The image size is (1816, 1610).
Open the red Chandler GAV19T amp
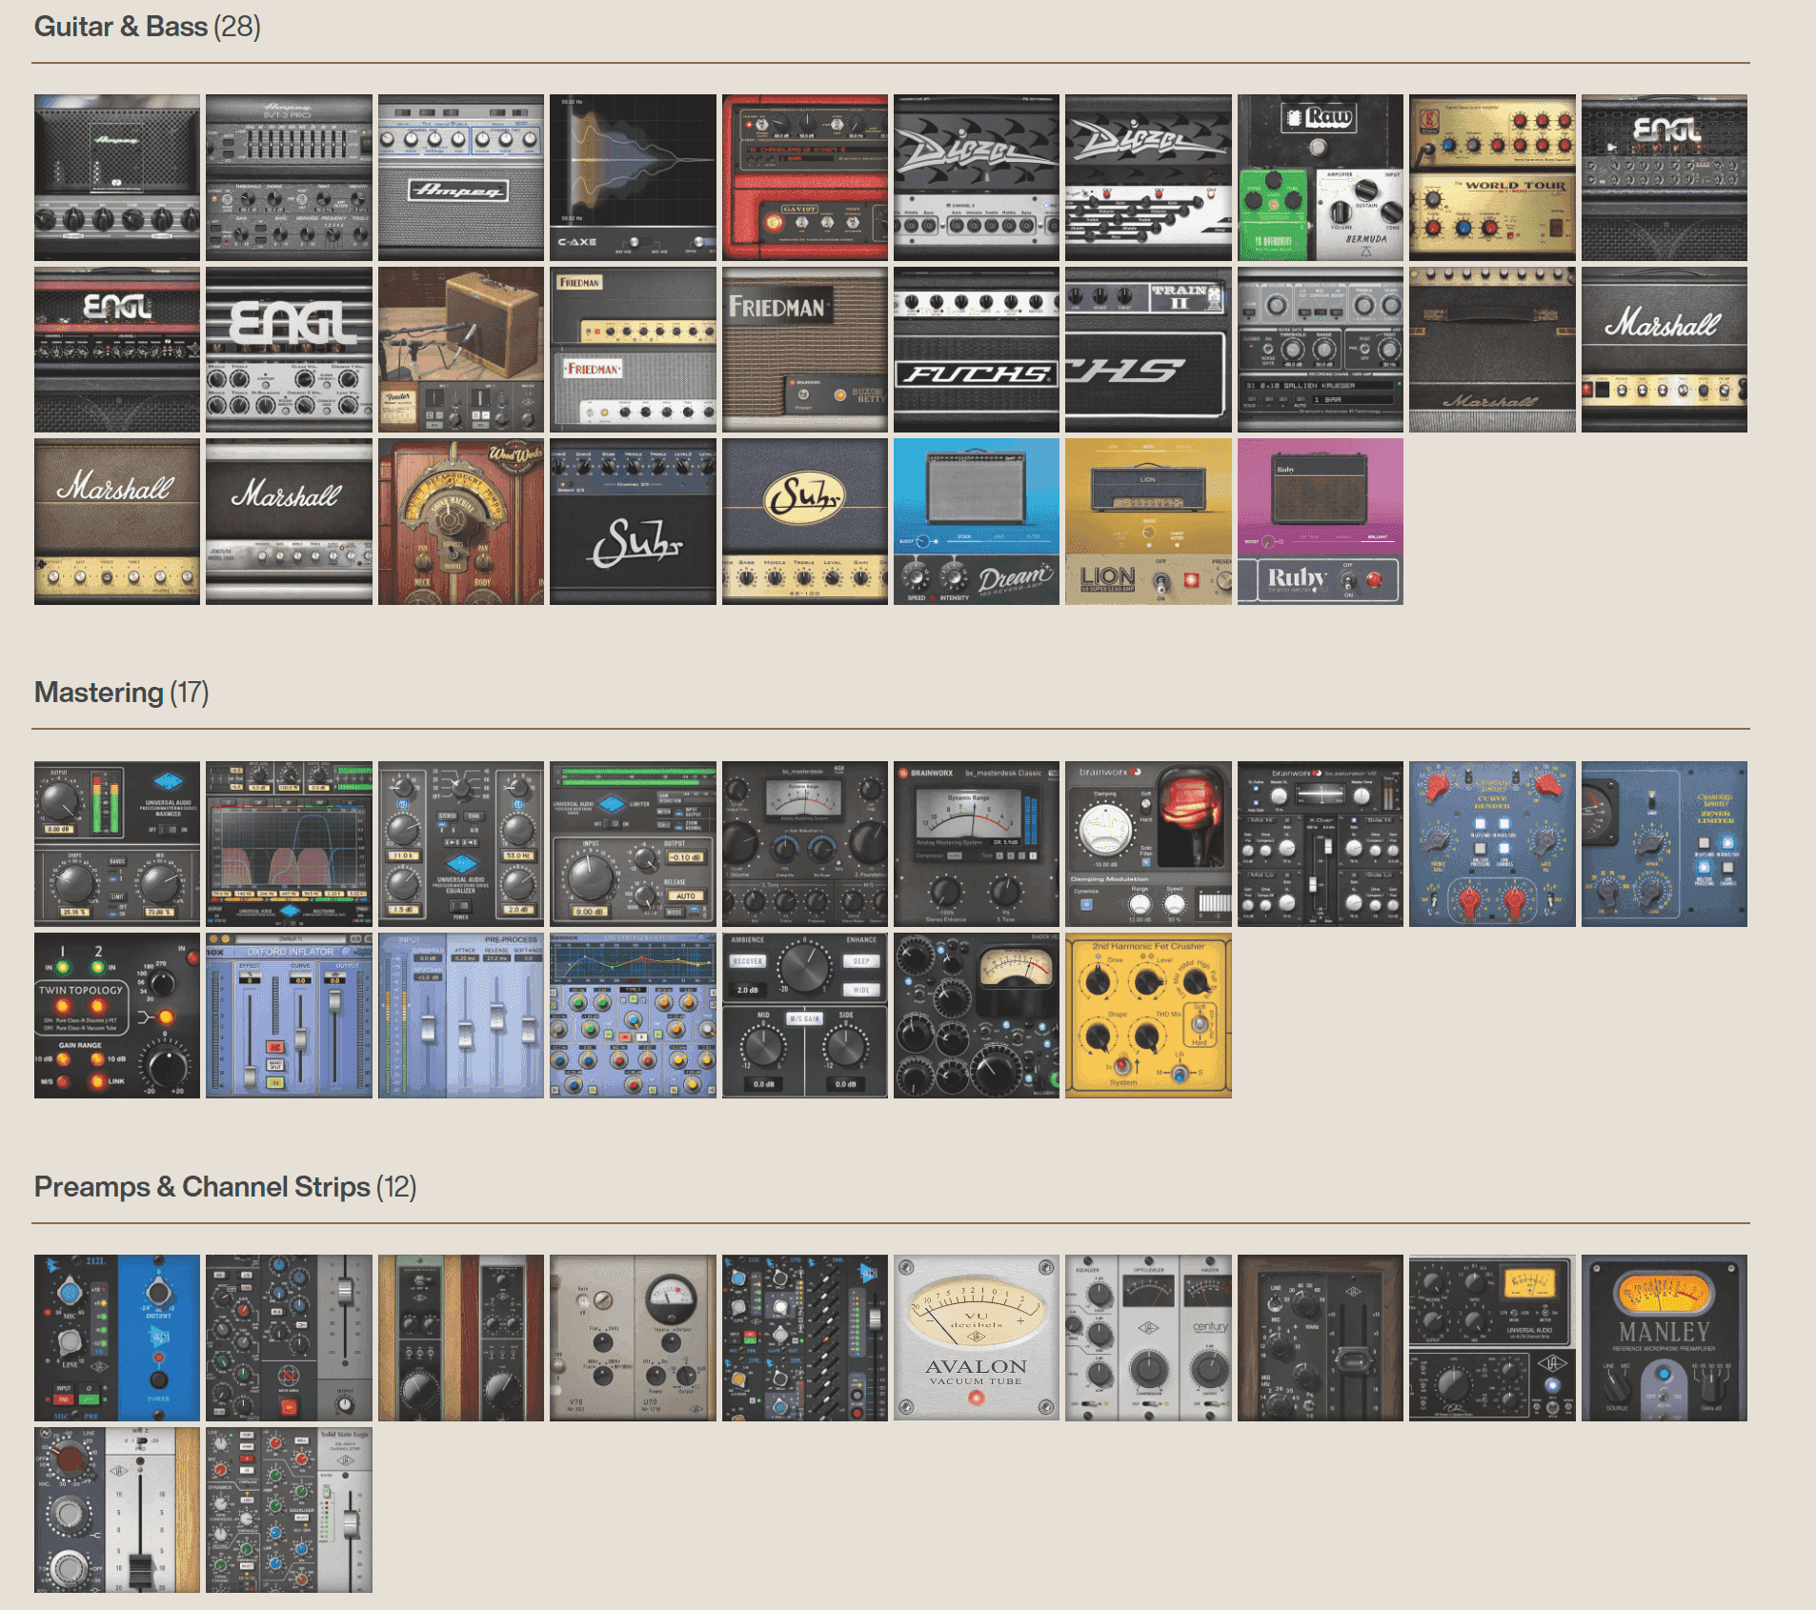tap(805, 177)
